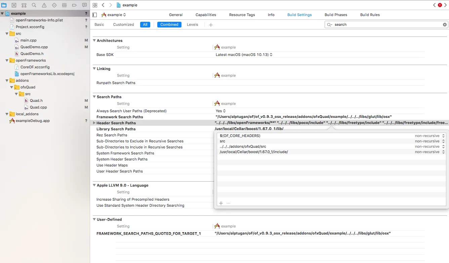Switch to the Info tab
449x263 pixels.
pyautogui.click(x=271, y=15)
